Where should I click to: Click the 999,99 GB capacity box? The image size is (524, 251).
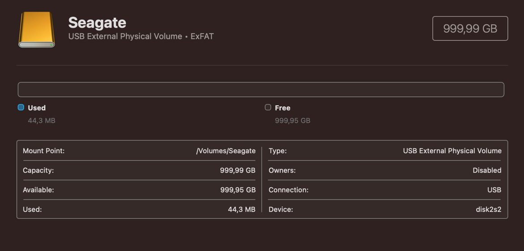[x=470, y=28]
